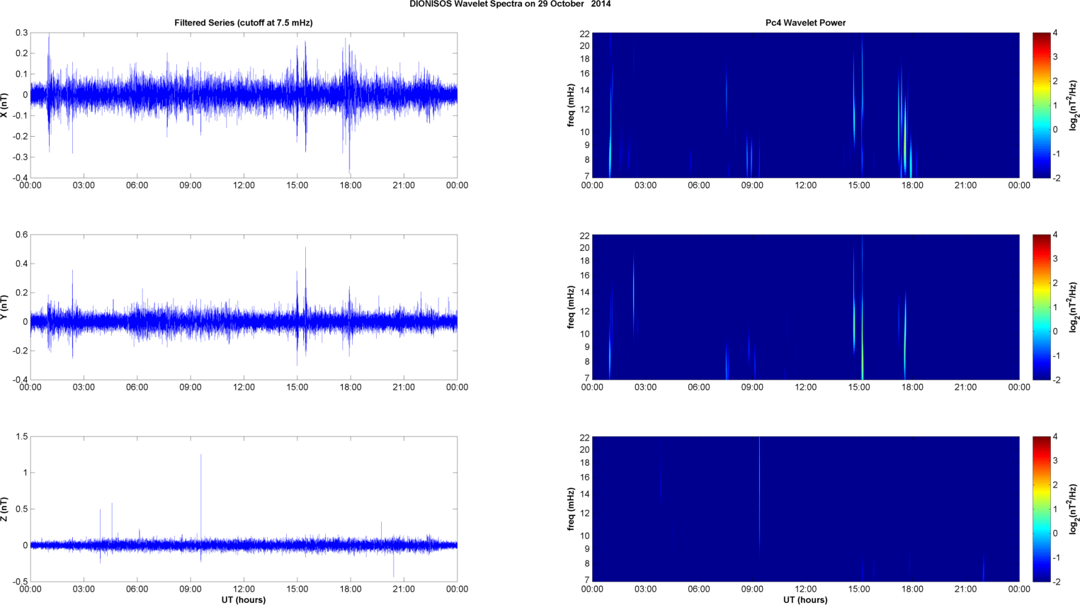Click 'UT (hours)' label under bottom wavelet plot
The image size is (1080, 605).
(805, 599)
